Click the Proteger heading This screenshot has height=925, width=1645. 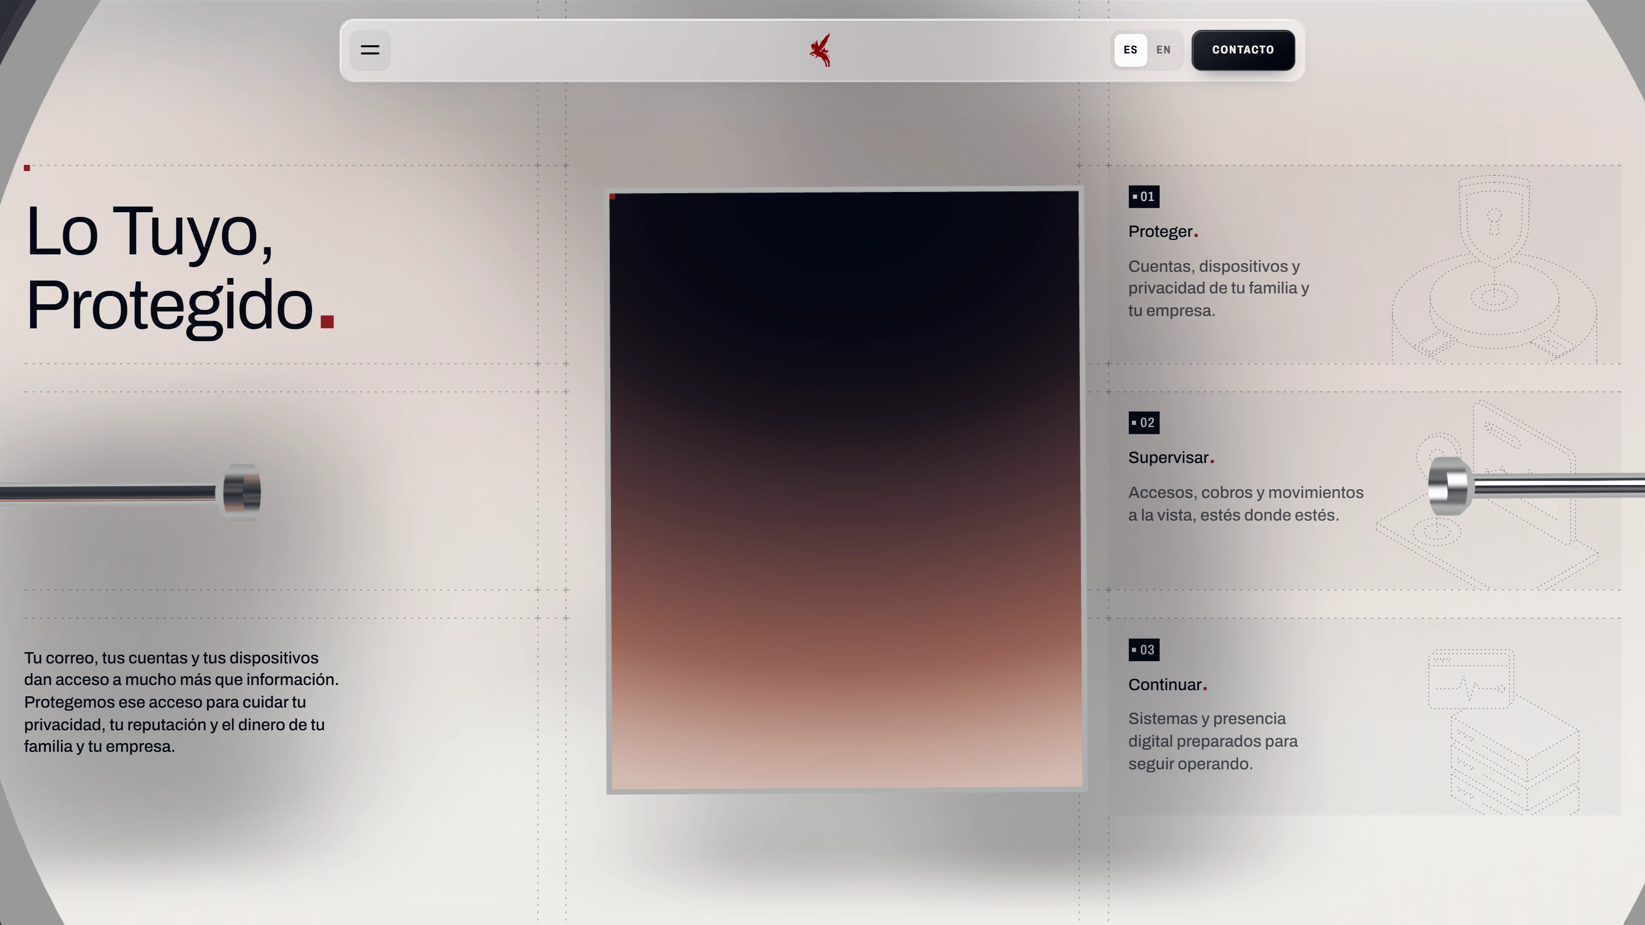pos(1163,232)
